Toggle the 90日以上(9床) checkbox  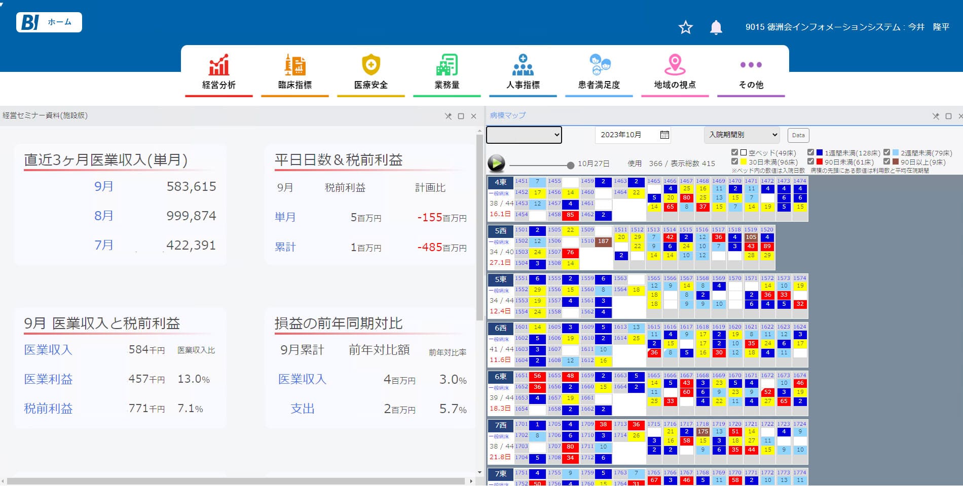tap(886, 161)
